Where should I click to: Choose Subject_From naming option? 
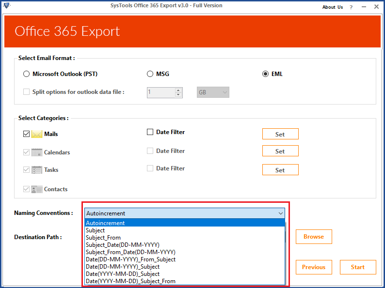(x=185, y=238)
